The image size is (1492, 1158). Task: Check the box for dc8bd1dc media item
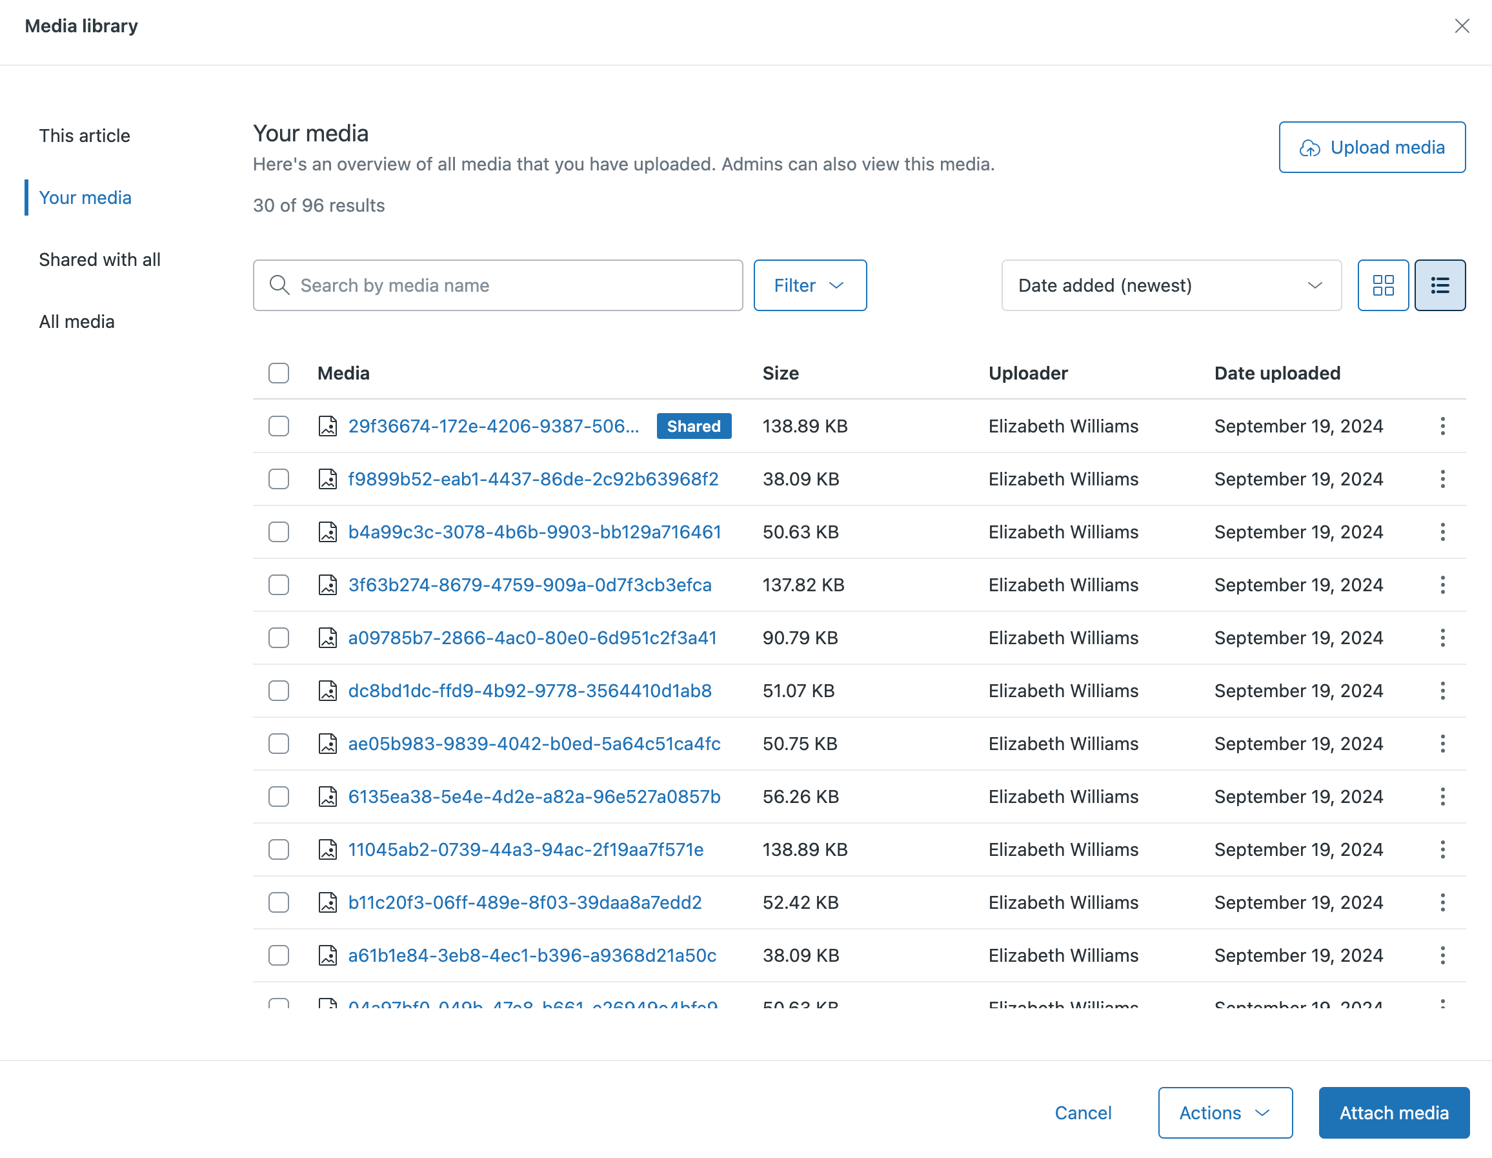point(278,691)
